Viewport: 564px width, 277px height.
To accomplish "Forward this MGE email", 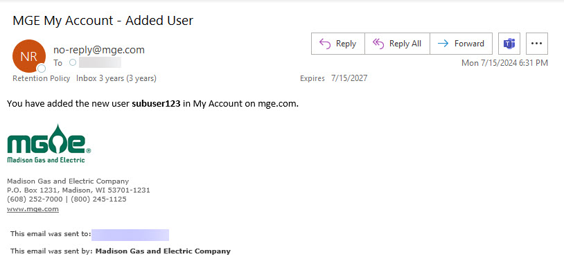I will 461,44.
